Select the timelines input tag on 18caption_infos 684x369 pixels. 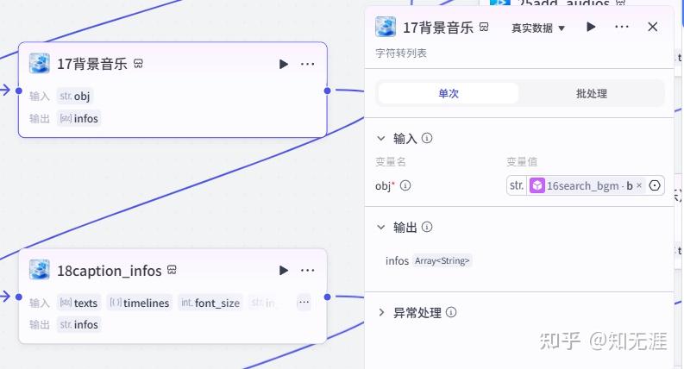coord(139,303)
